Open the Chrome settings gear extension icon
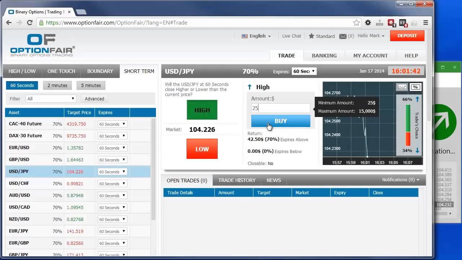 (368, 22)
